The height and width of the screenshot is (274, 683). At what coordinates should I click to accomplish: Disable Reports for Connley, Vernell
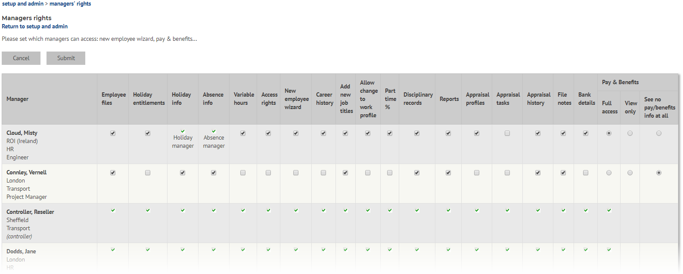pyautogui.click(x=448, y=173)
